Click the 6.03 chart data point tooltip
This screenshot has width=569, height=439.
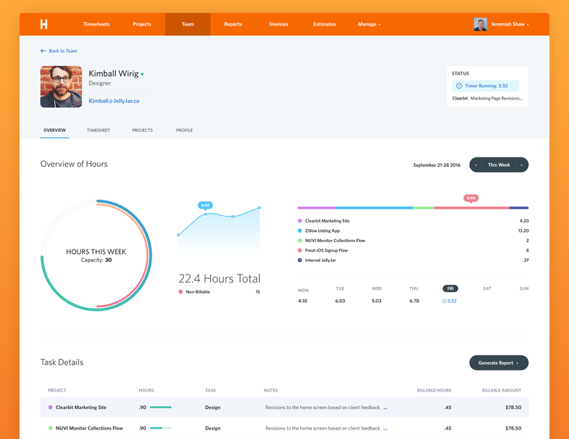[205, 205]
